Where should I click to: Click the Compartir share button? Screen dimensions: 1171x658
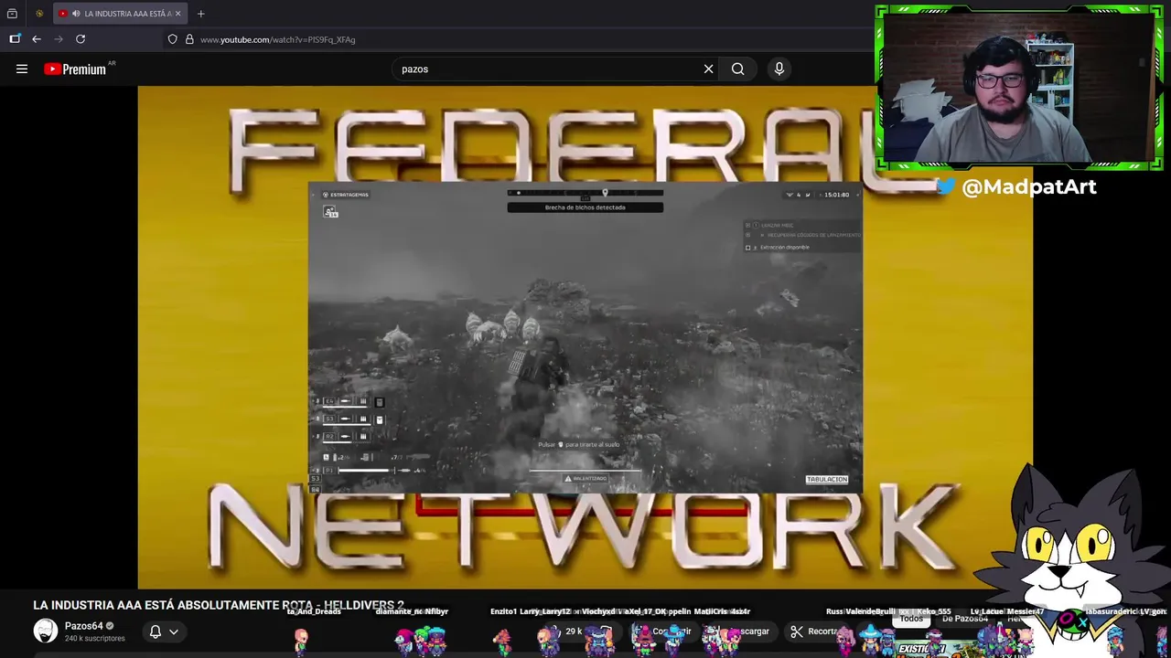(x=665, y=631)
